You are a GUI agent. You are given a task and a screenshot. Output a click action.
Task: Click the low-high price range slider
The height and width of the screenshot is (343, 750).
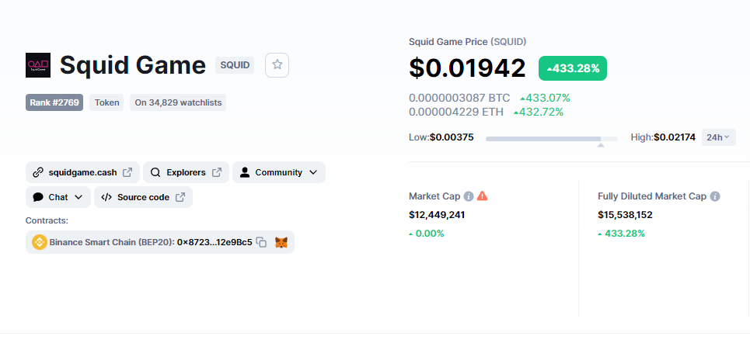[x=552, y=139]
